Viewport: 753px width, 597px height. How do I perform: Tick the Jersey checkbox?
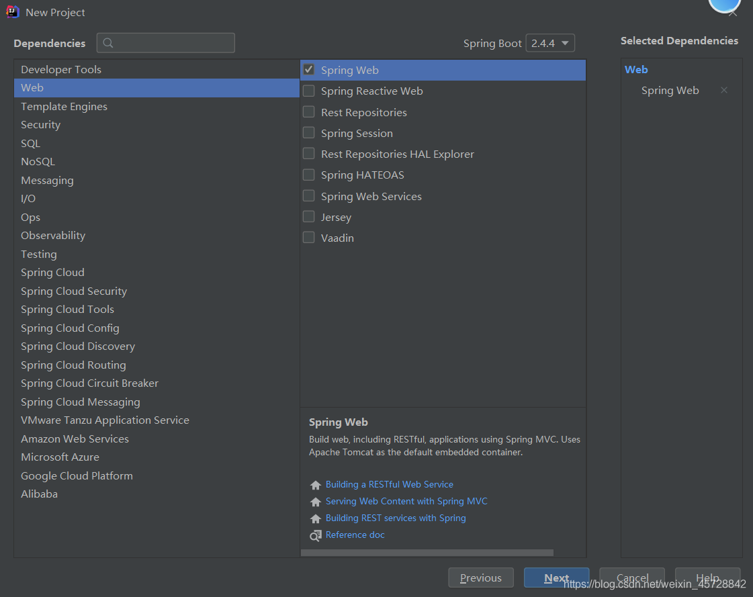309,217
